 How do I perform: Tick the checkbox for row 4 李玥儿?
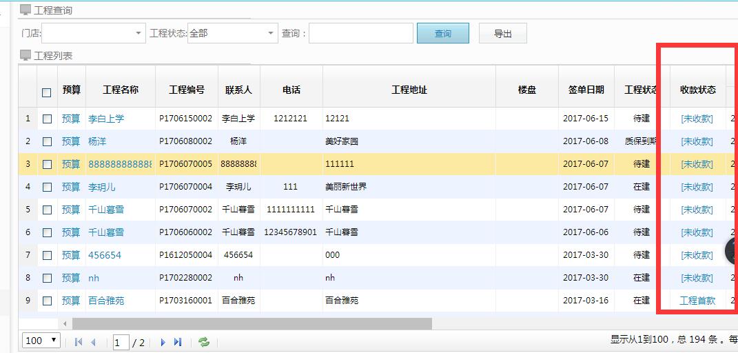pyautogui.click(x=47, y=187)
